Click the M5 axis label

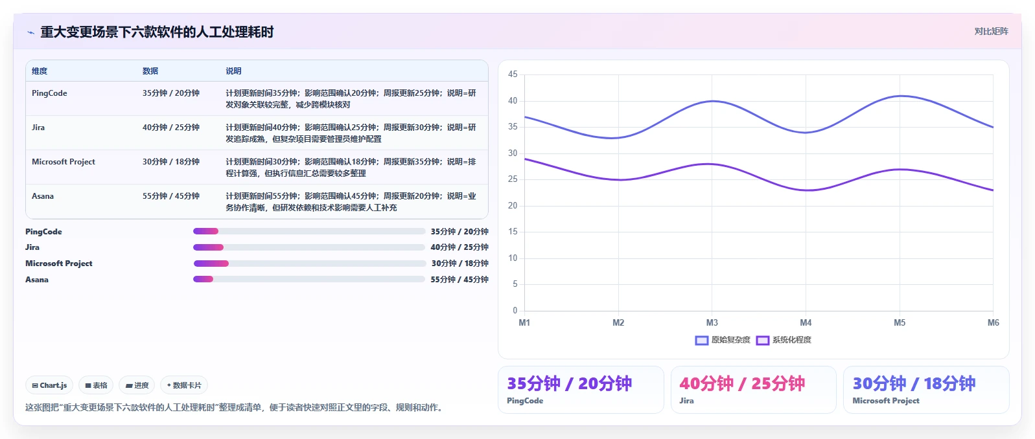pos(900,322)
